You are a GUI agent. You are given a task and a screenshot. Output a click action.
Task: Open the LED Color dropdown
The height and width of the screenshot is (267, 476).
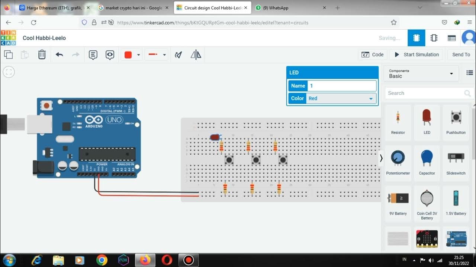[x=342, y=98]
